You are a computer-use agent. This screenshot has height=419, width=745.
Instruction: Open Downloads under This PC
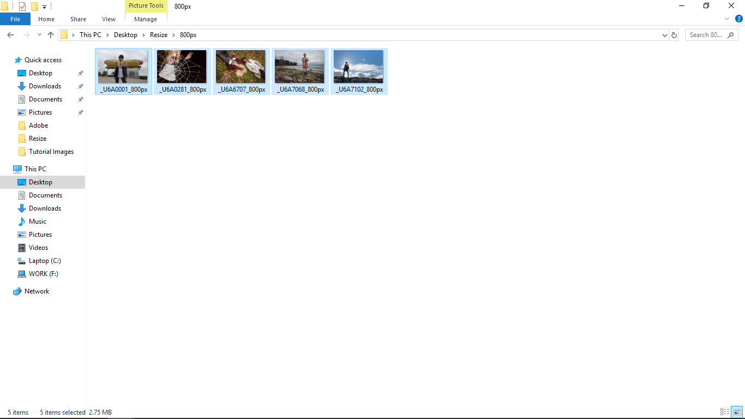(x=45, y=208)
